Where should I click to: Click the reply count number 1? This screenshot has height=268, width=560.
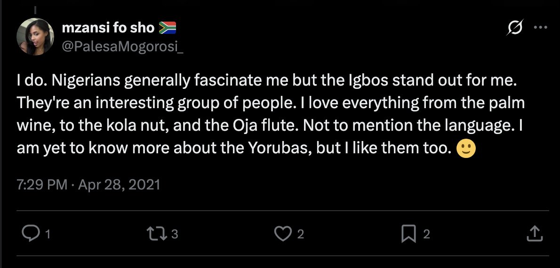point(48,234)
